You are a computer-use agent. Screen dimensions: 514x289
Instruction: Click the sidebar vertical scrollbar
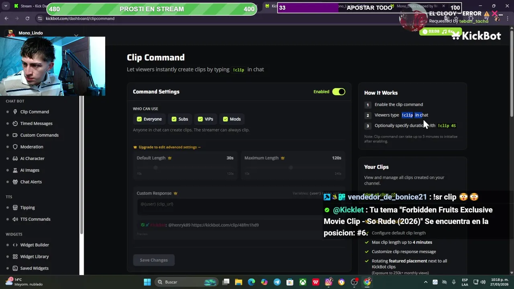[x=82, y=165]
